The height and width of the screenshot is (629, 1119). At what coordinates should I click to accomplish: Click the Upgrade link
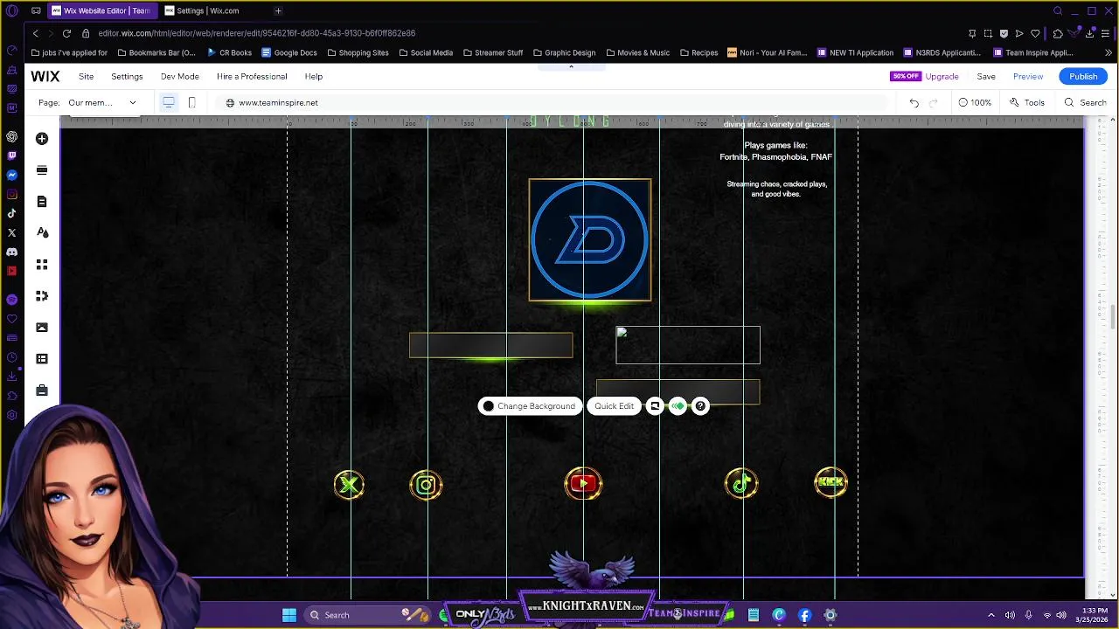point(942,77)
